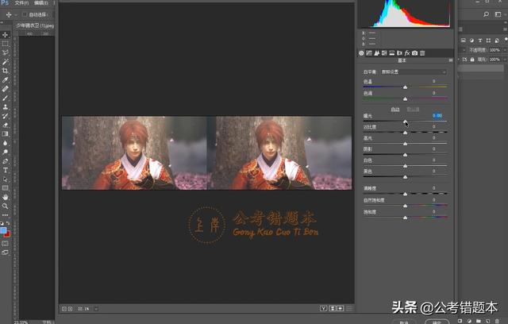Set the red background color swatch
This screenshot has height=324, width=508.
tap(8, 234)
